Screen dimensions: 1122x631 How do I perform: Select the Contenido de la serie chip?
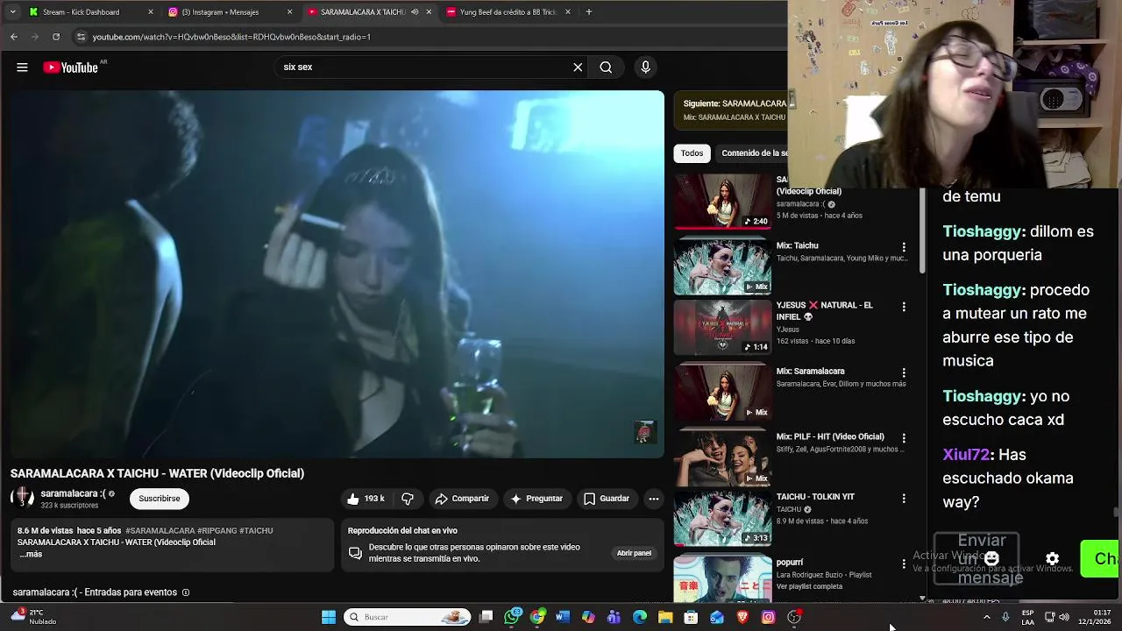click(754, 153)
